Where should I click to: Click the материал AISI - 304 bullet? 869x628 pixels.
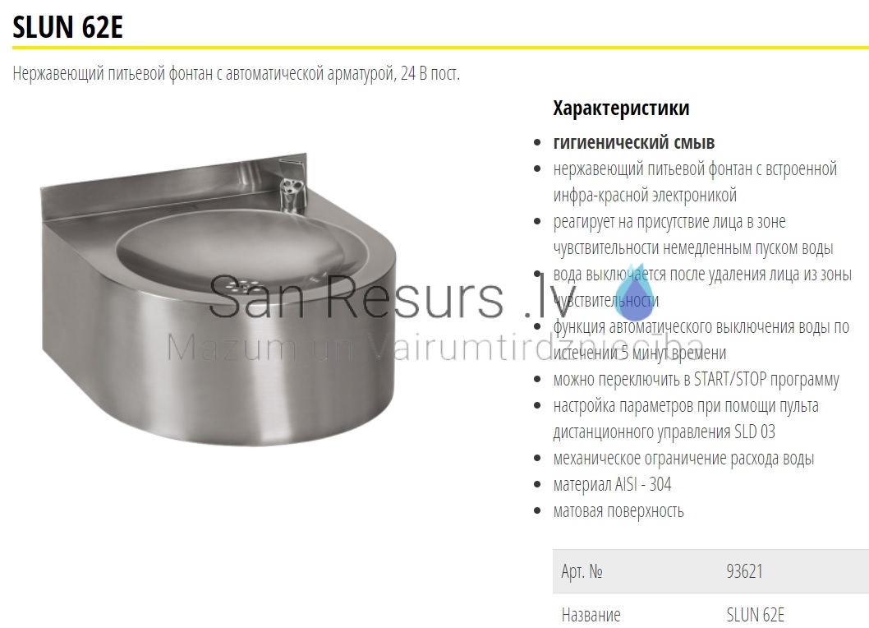[x=612, y=484]
